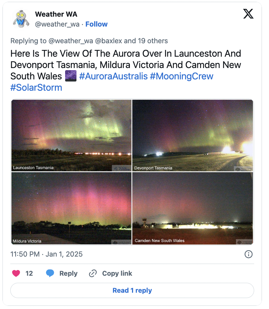Open Weather WA robot avatar
This screenshot has width=269, height=309.
point(21,19)
